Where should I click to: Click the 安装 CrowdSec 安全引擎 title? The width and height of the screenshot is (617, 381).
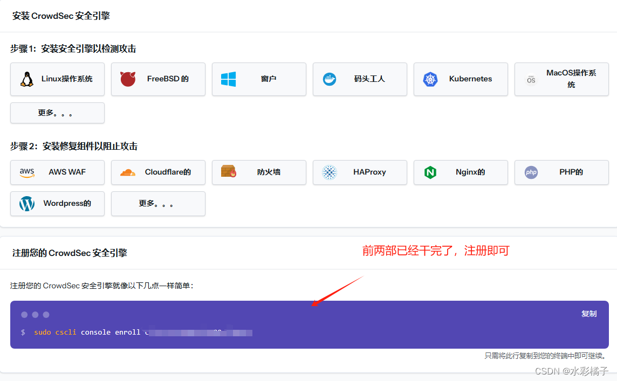coord(61,16)
